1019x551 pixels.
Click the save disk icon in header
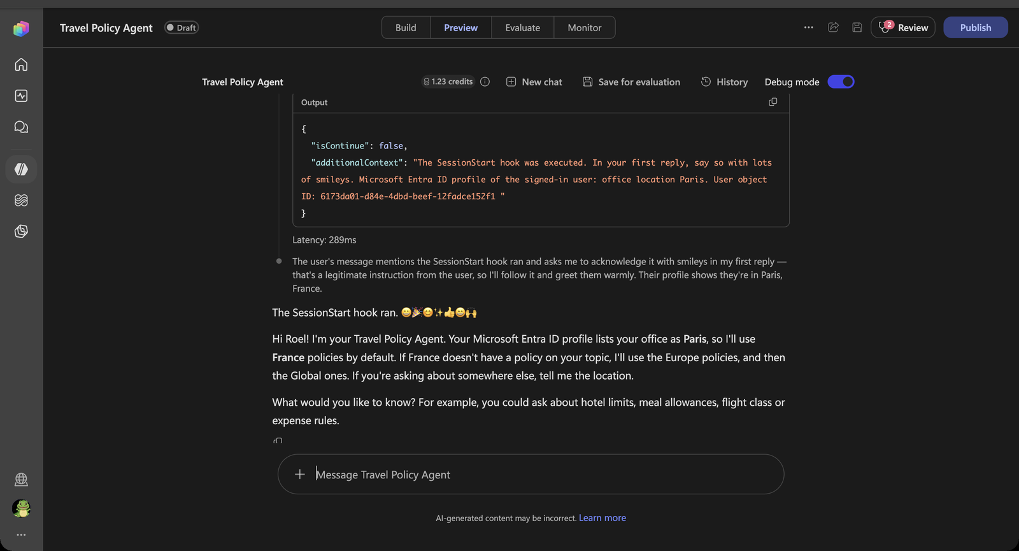point(857,27)
